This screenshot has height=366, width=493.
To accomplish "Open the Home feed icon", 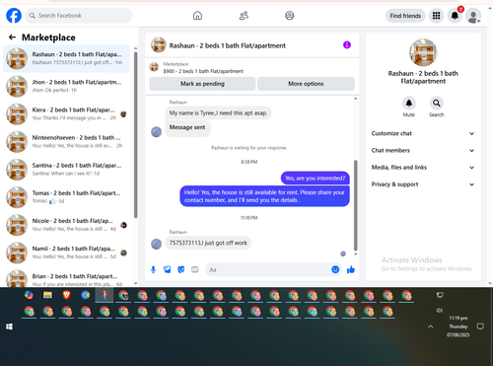I will [197, 16].
